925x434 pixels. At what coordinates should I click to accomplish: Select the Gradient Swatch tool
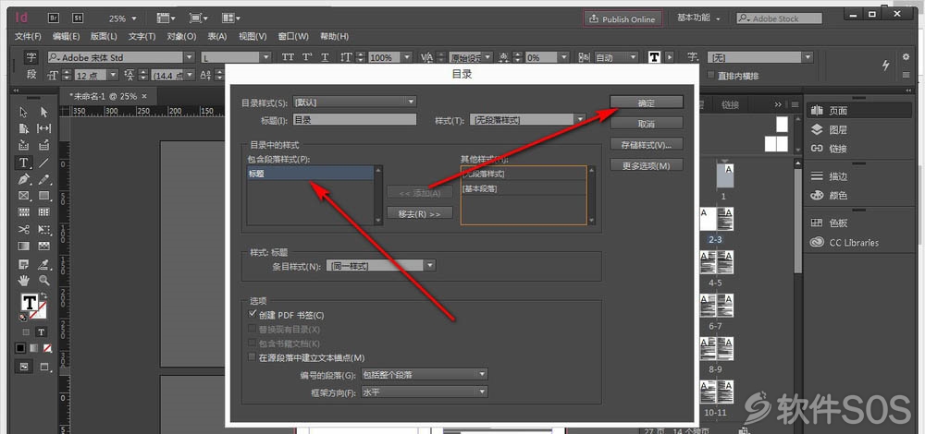point(24,246)
